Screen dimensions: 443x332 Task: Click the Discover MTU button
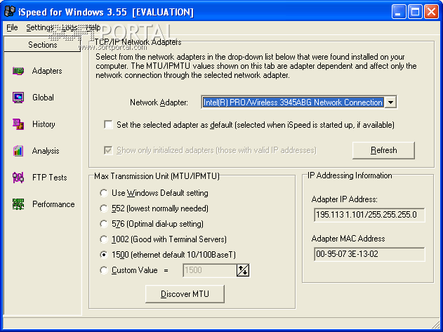pyautogui.click(x=185, y=294)
